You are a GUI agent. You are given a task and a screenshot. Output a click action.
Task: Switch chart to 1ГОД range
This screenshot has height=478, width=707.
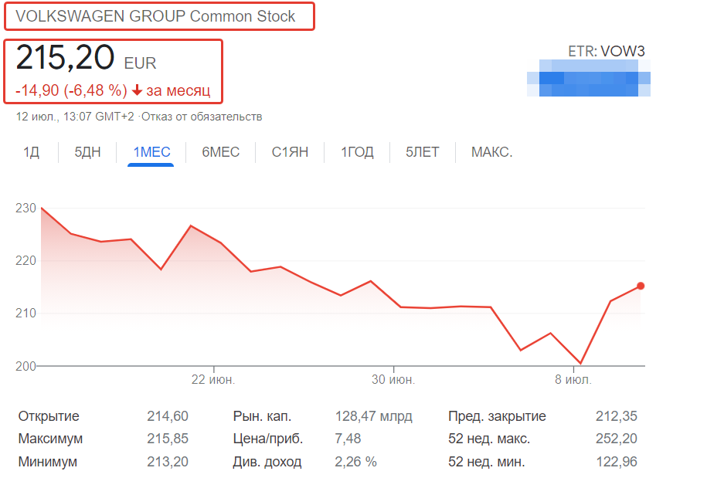click(x=357, y=152)
